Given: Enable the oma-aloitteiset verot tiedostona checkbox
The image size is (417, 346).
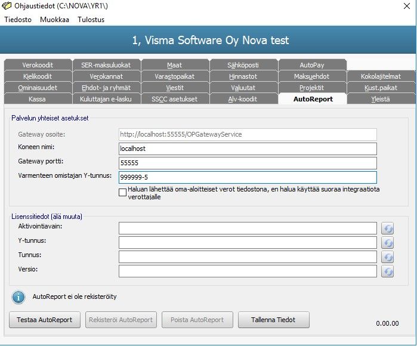Looking at the screenshot, I should pos(123,192).
